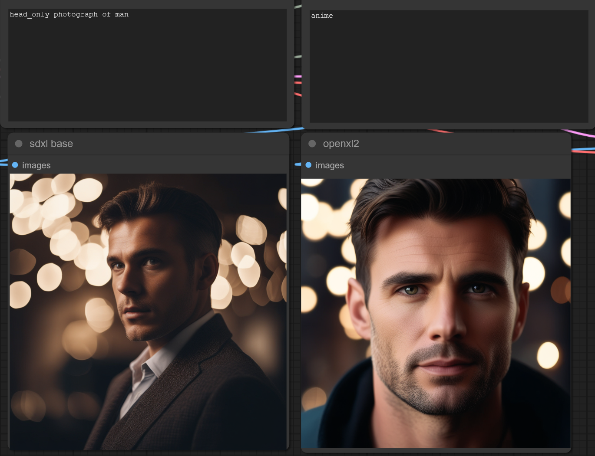Select the openxl2 node title
Viewport: 595px width, 456px height.
tap(340, 144)
